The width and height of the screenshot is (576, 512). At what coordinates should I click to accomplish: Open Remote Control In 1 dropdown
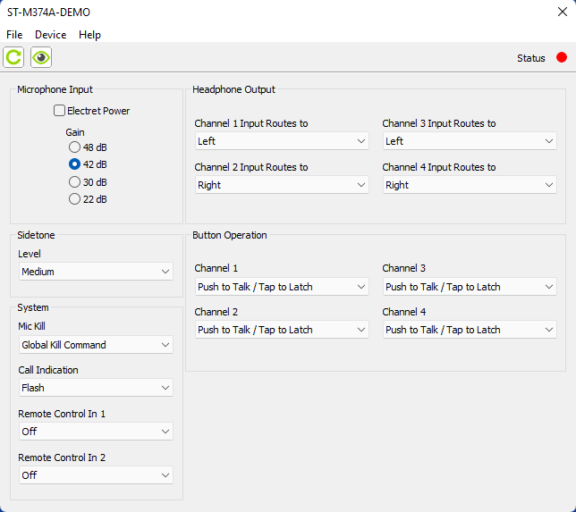point(96,432)
